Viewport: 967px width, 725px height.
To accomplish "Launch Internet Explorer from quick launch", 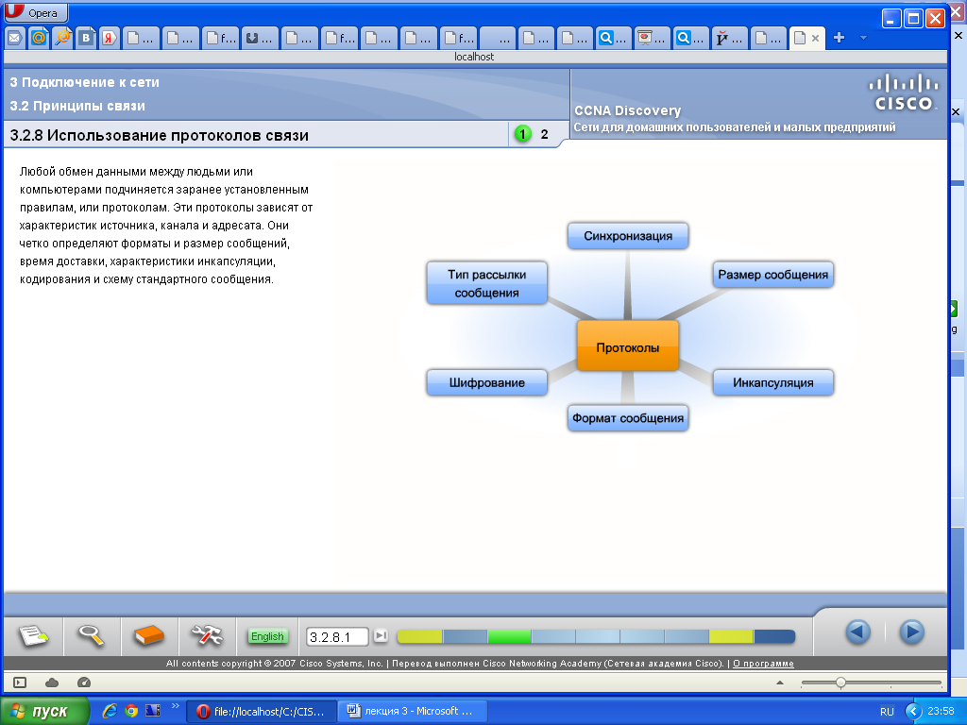I will point(110,711).
